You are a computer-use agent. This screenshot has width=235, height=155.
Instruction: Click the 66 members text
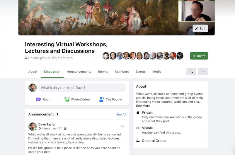coord(62,58)
